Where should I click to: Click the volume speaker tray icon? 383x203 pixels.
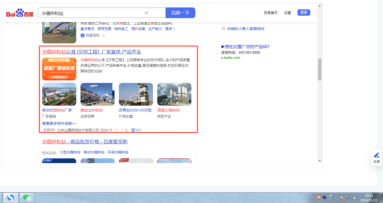(355, 198)
